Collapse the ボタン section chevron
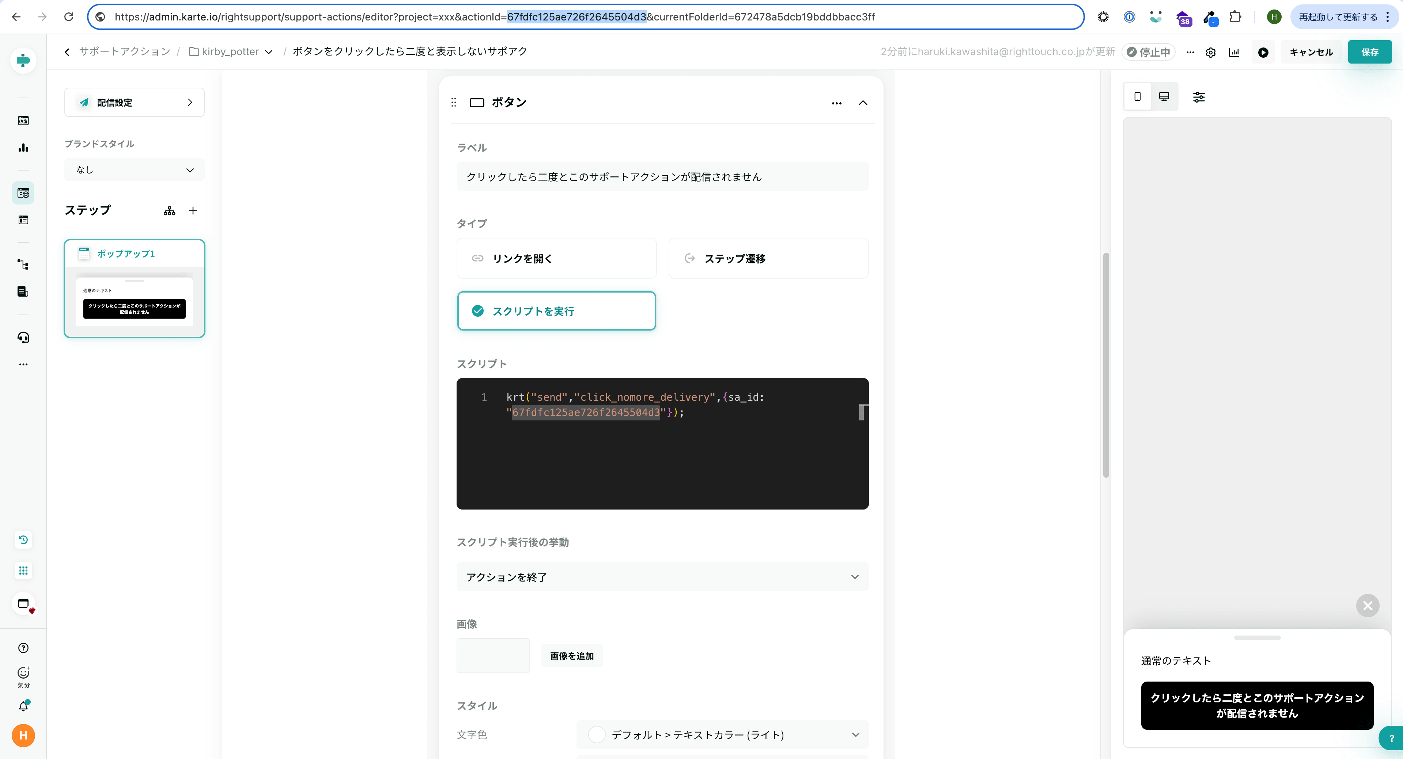Screen dimensions: 1403x759 863,103
